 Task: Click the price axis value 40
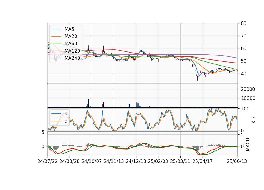[244, 74]
